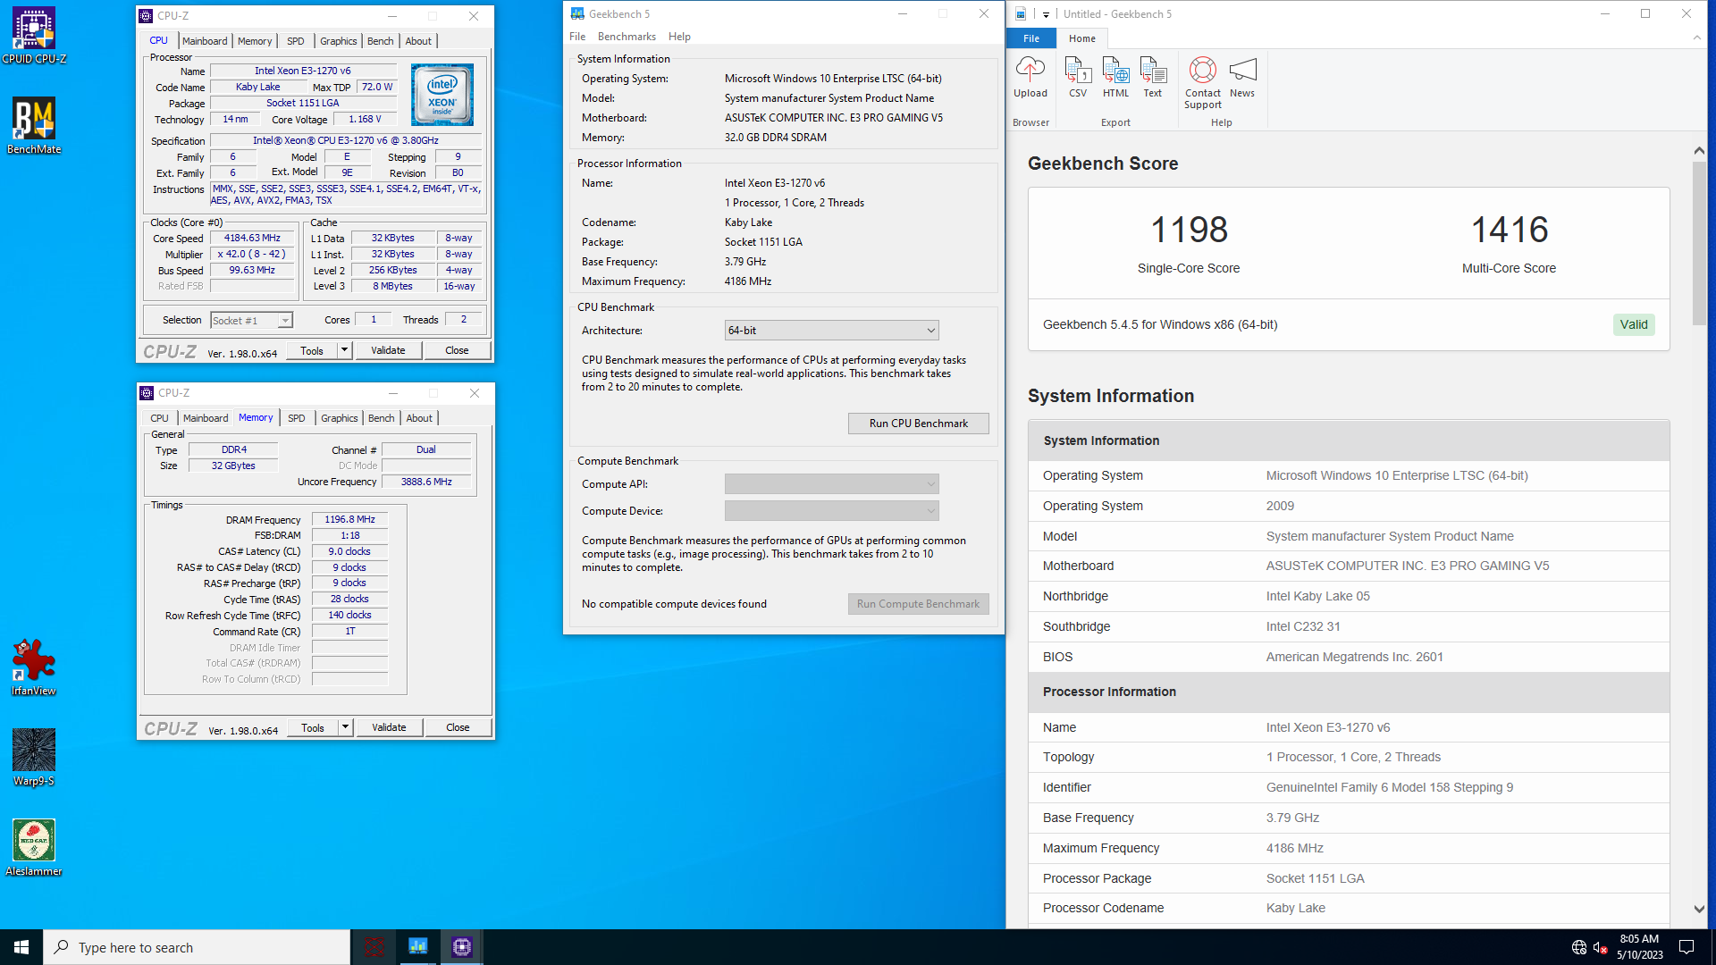Image resolution: width=1716 pixels, height=965 pixels.
Task: Click the scrollbar down arrow in results
Action: click(1699, 909)
